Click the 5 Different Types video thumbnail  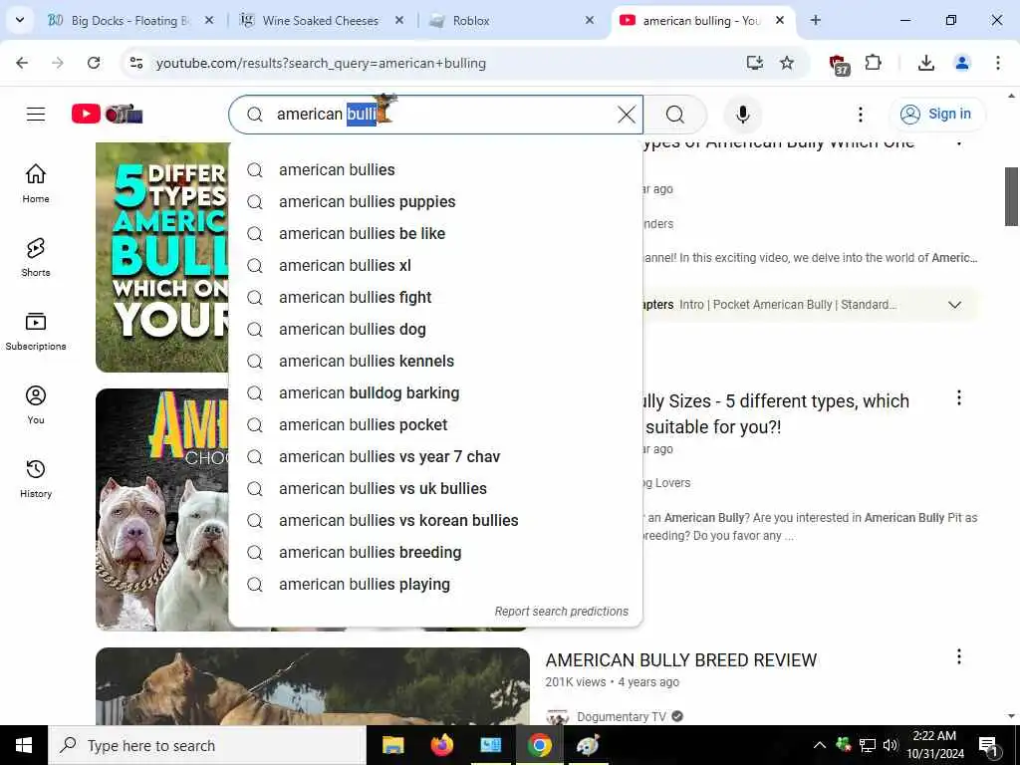tap(162, 258)
